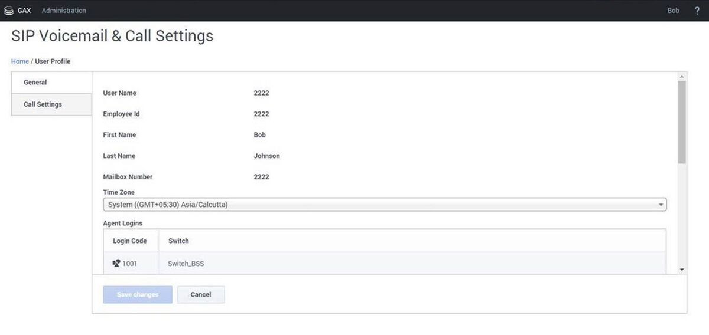Viewport: 709px width, 335px height.
Task: Click User Profile in the breadcrumb
Action: (53, 61)
